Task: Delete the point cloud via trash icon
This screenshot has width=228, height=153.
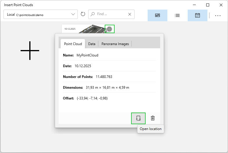Action: 153,118
